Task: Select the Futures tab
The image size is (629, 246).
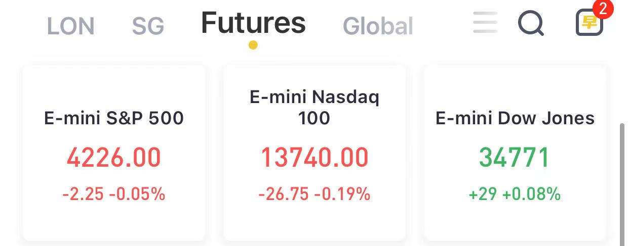Action: click(x=253, y=23)
